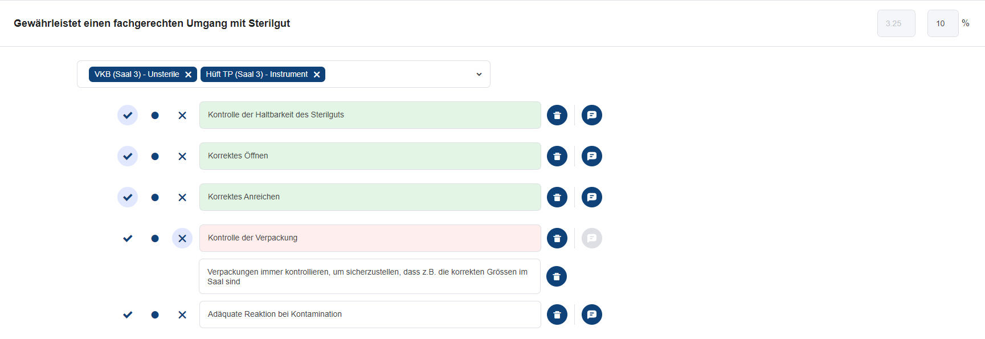This screenshot has height=339, width=985.
Task: Mark Korrektes Anreichen with the X
Action: [x=182, y=197]
